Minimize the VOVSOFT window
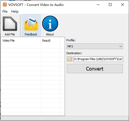129x121 pixels. (x=98, y=5)
